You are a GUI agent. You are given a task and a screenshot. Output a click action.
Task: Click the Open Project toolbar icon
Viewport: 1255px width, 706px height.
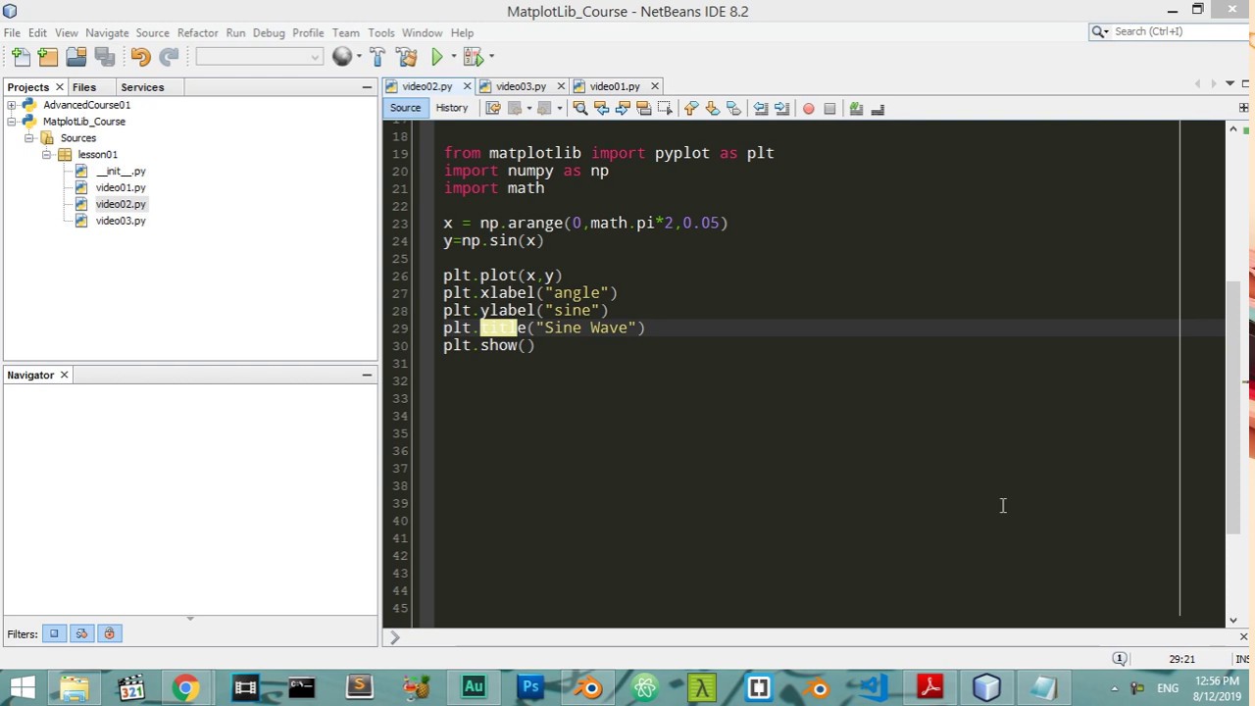[76, 57]
